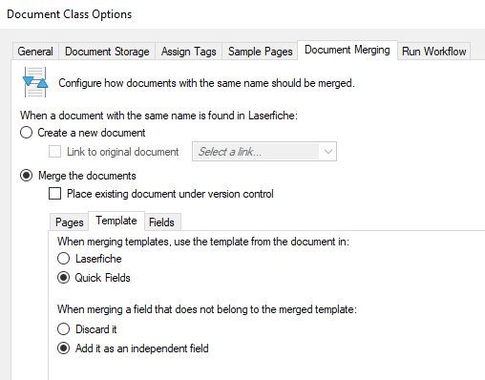Click the Select a link combo box field

click(x=264, y=152)
